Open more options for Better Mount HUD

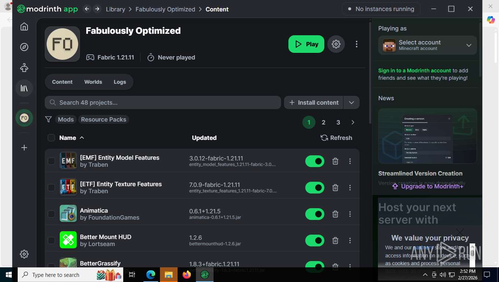[350, 241]
